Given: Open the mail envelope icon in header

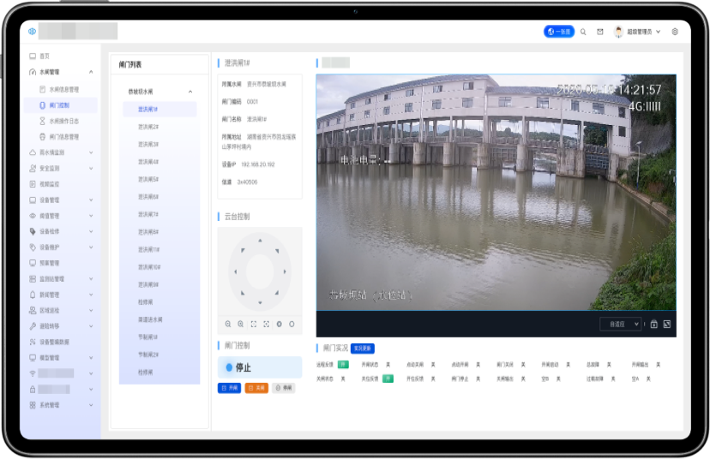Looking at the screenshot, I should tap(600, 32).
